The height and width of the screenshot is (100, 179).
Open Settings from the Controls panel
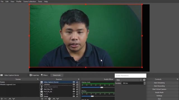159,96
